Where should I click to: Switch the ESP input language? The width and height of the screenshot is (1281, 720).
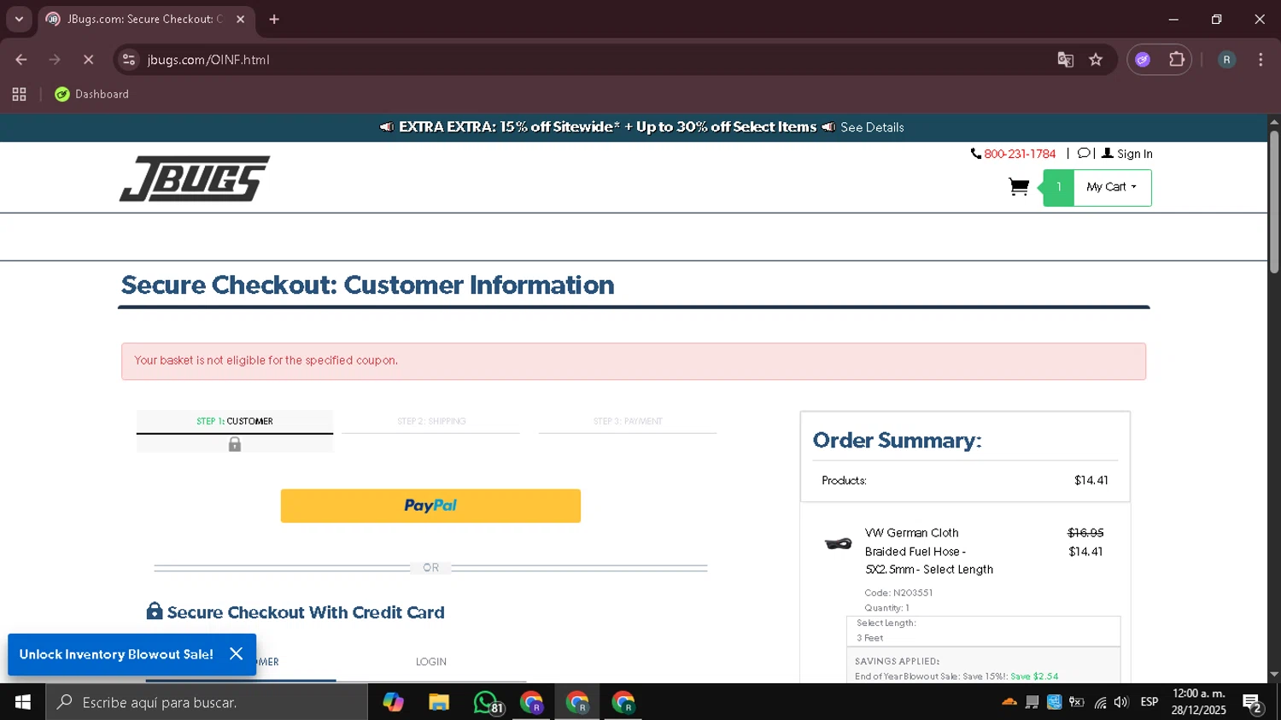tap(1149, 702)
